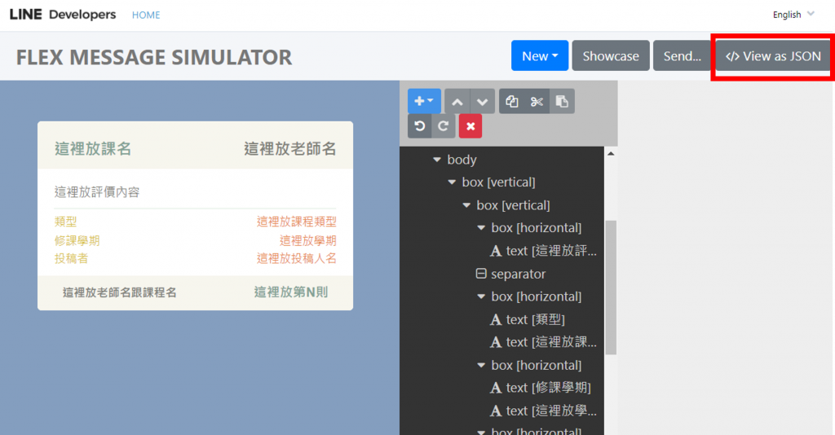This screenshot has width=835, height=435.
Task: Select the separator tree item
Action: click(510, 274)
